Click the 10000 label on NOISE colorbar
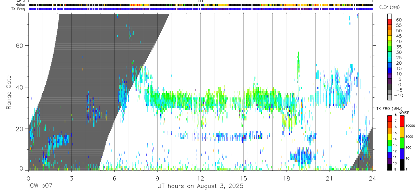 [x=411, y=126]
